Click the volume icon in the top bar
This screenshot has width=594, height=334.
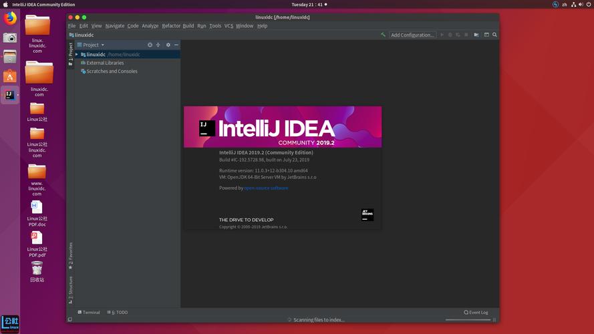tap(581, 5)
